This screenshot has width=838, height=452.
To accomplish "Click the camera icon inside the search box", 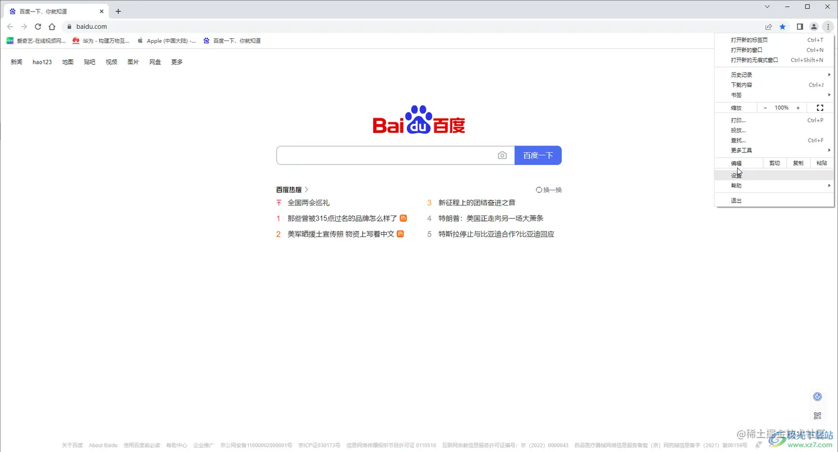I will click(502, 155).
